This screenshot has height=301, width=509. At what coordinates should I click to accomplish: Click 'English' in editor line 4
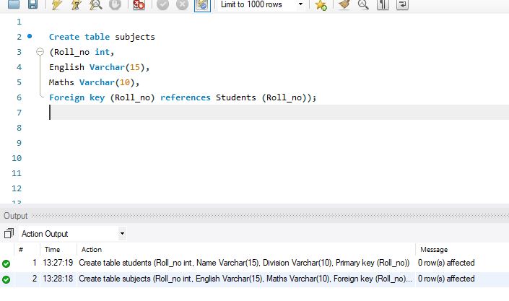[66, 67]
